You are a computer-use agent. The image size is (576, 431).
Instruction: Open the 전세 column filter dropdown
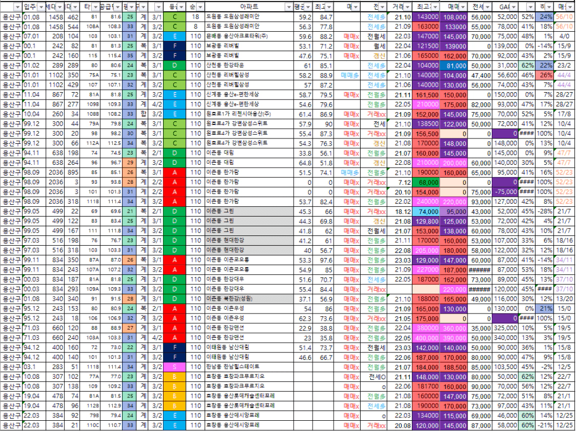coord(487,7)
